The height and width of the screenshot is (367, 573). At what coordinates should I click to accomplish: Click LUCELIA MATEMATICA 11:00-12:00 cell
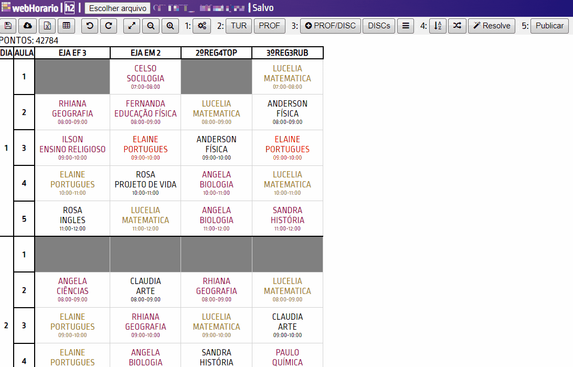[145, 218]
